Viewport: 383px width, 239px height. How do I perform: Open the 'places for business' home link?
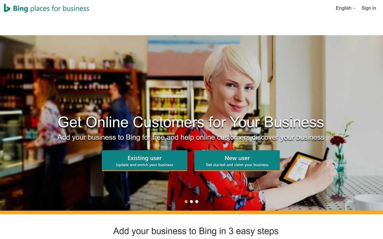[60, 8]
